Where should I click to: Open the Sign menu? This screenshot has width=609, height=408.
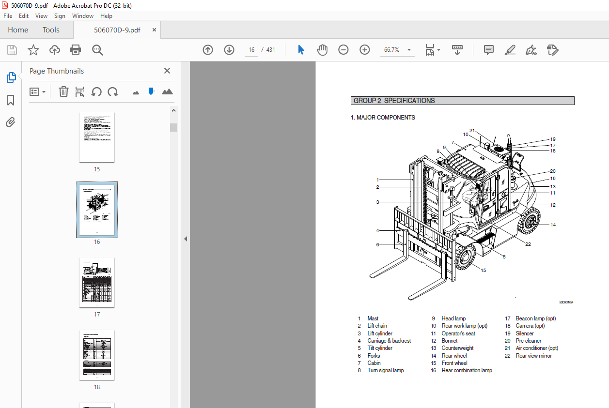click(60, 16)
